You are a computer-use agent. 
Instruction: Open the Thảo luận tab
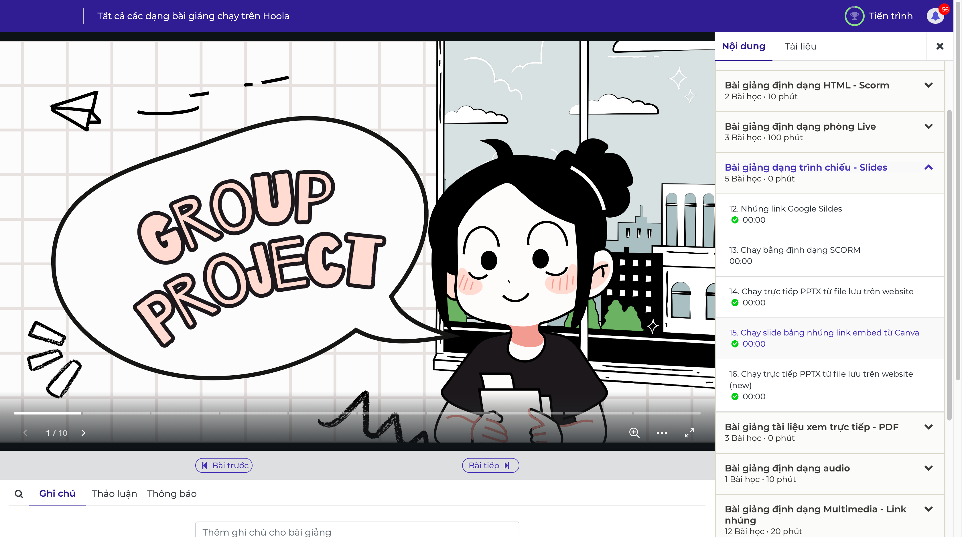[114, 494]
